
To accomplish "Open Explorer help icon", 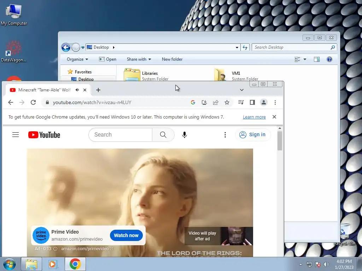I will click(x=329, y=59).
